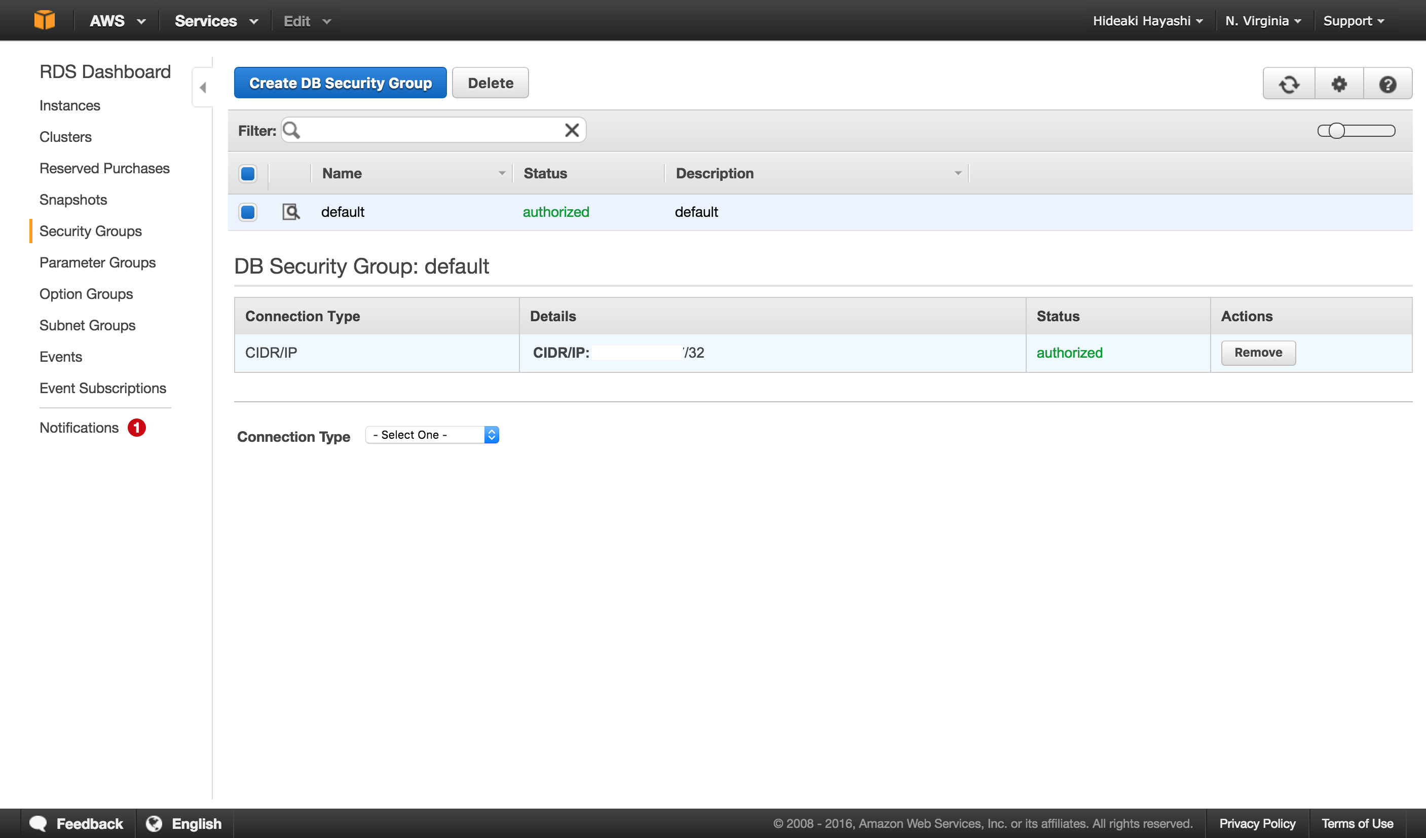Screen dimensions: 1426x838
Task: Open the Edit dropdown menu
Action: (x=307, y=21)
